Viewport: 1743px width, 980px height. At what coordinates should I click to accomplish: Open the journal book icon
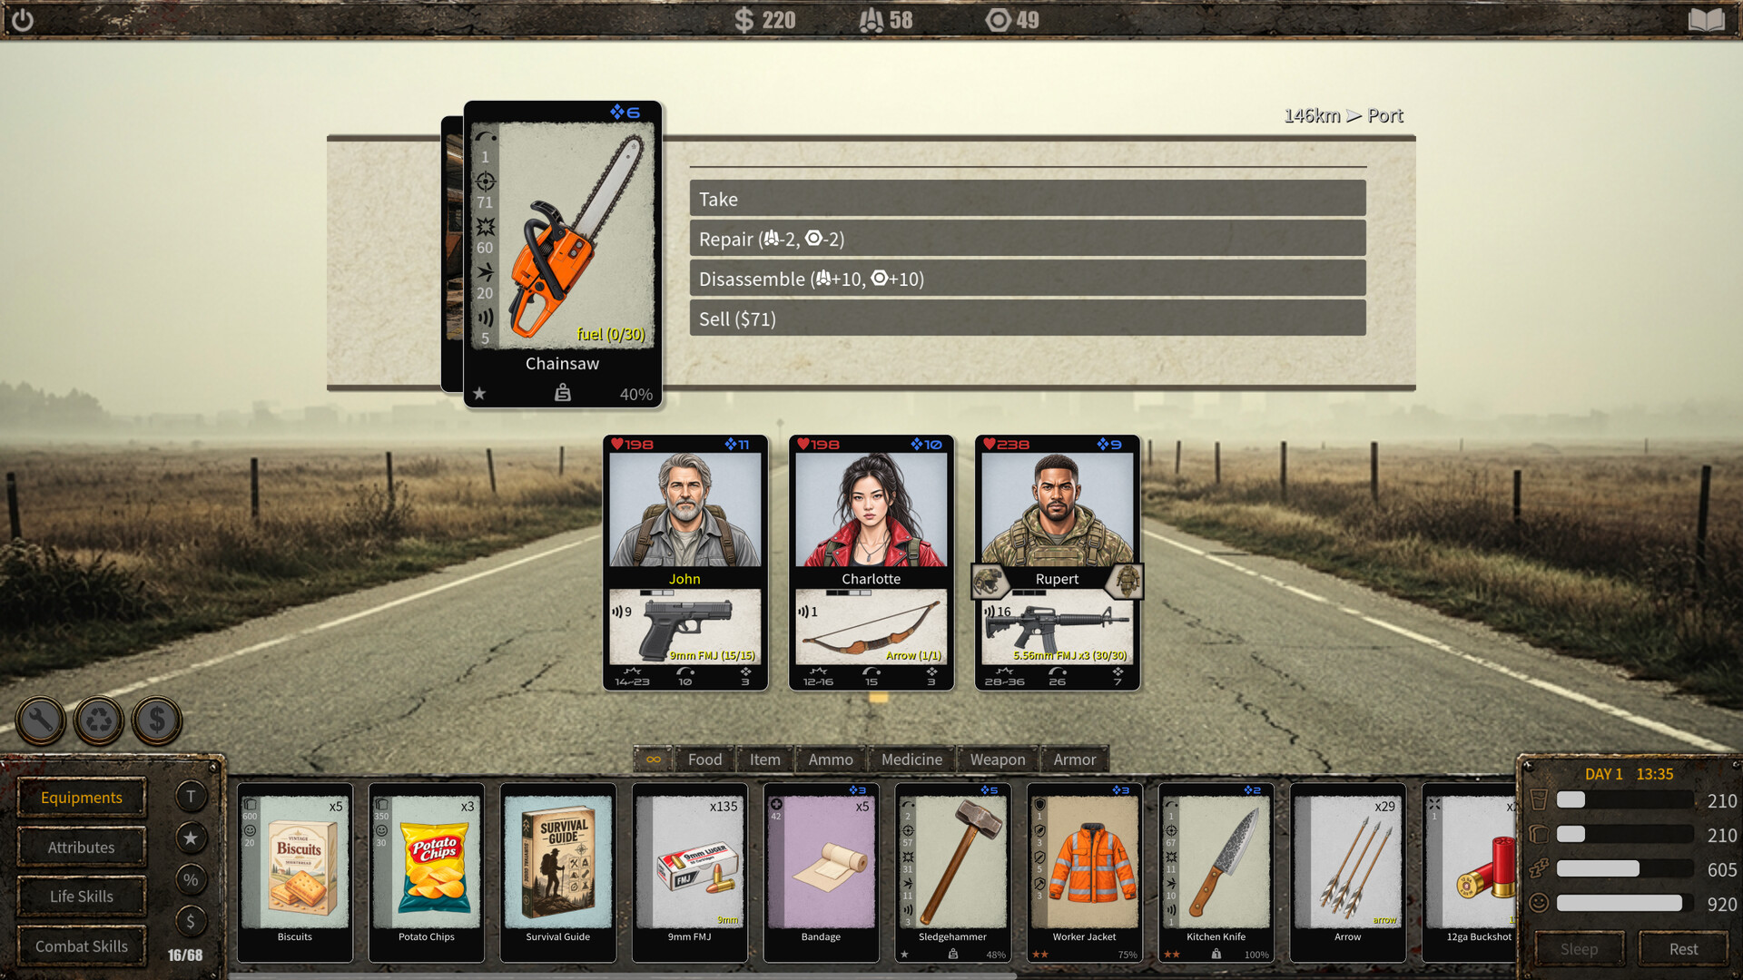1706,20
